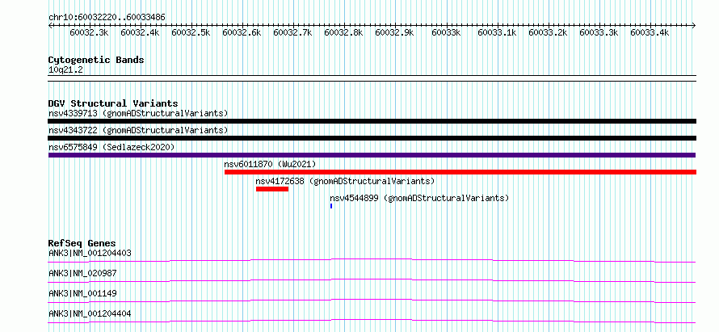
Task: Click the ANK3|NM_020987 transcript label
Action: tap(82, 273)
